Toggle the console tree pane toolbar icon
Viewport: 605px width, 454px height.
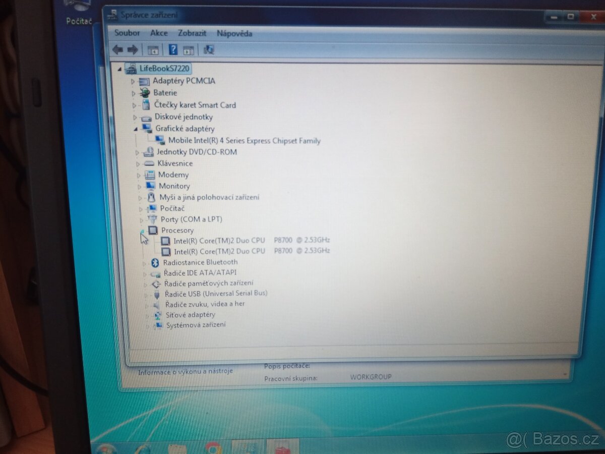pos(153,50)
